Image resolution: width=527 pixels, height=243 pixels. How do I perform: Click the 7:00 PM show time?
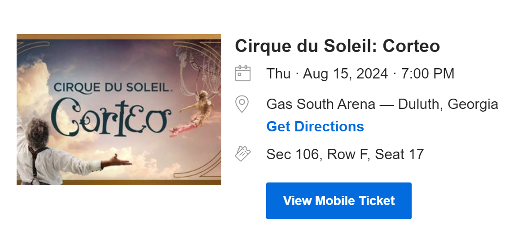[428, 74]
